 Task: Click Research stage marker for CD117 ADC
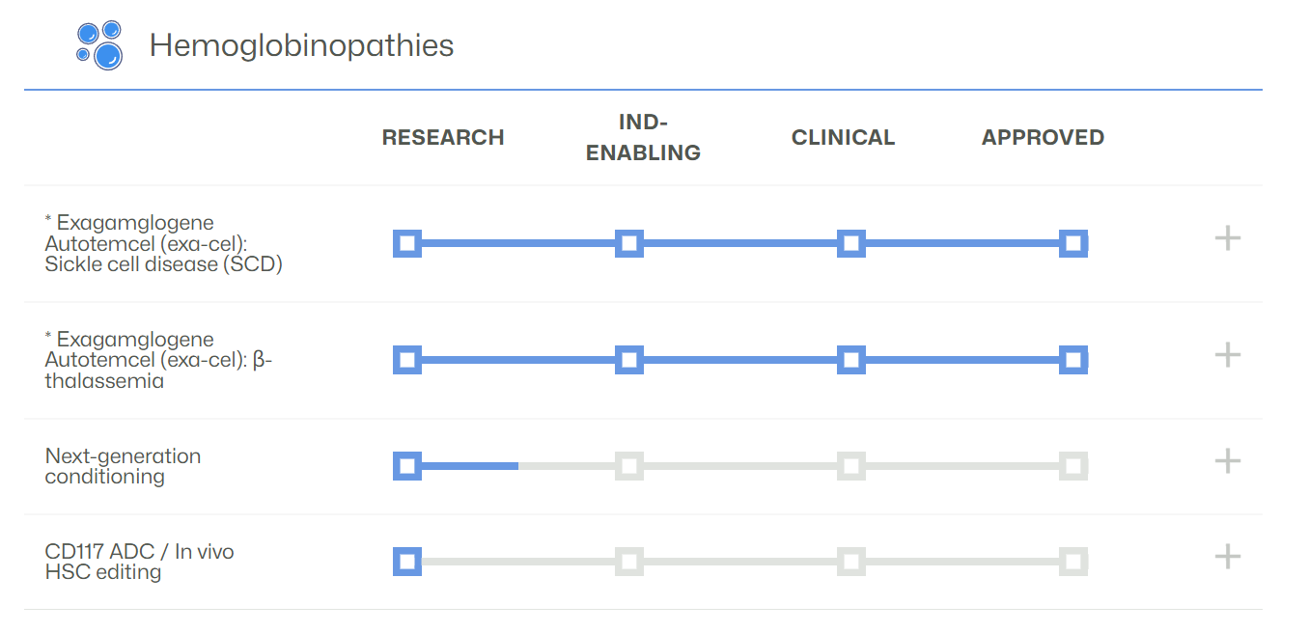point(407,562)
